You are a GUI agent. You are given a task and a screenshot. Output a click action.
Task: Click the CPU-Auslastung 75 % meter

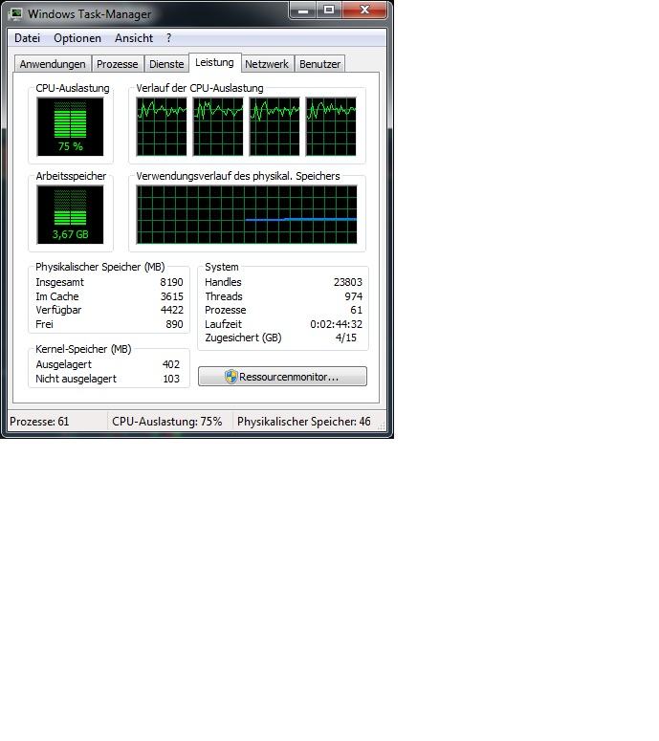71,126
